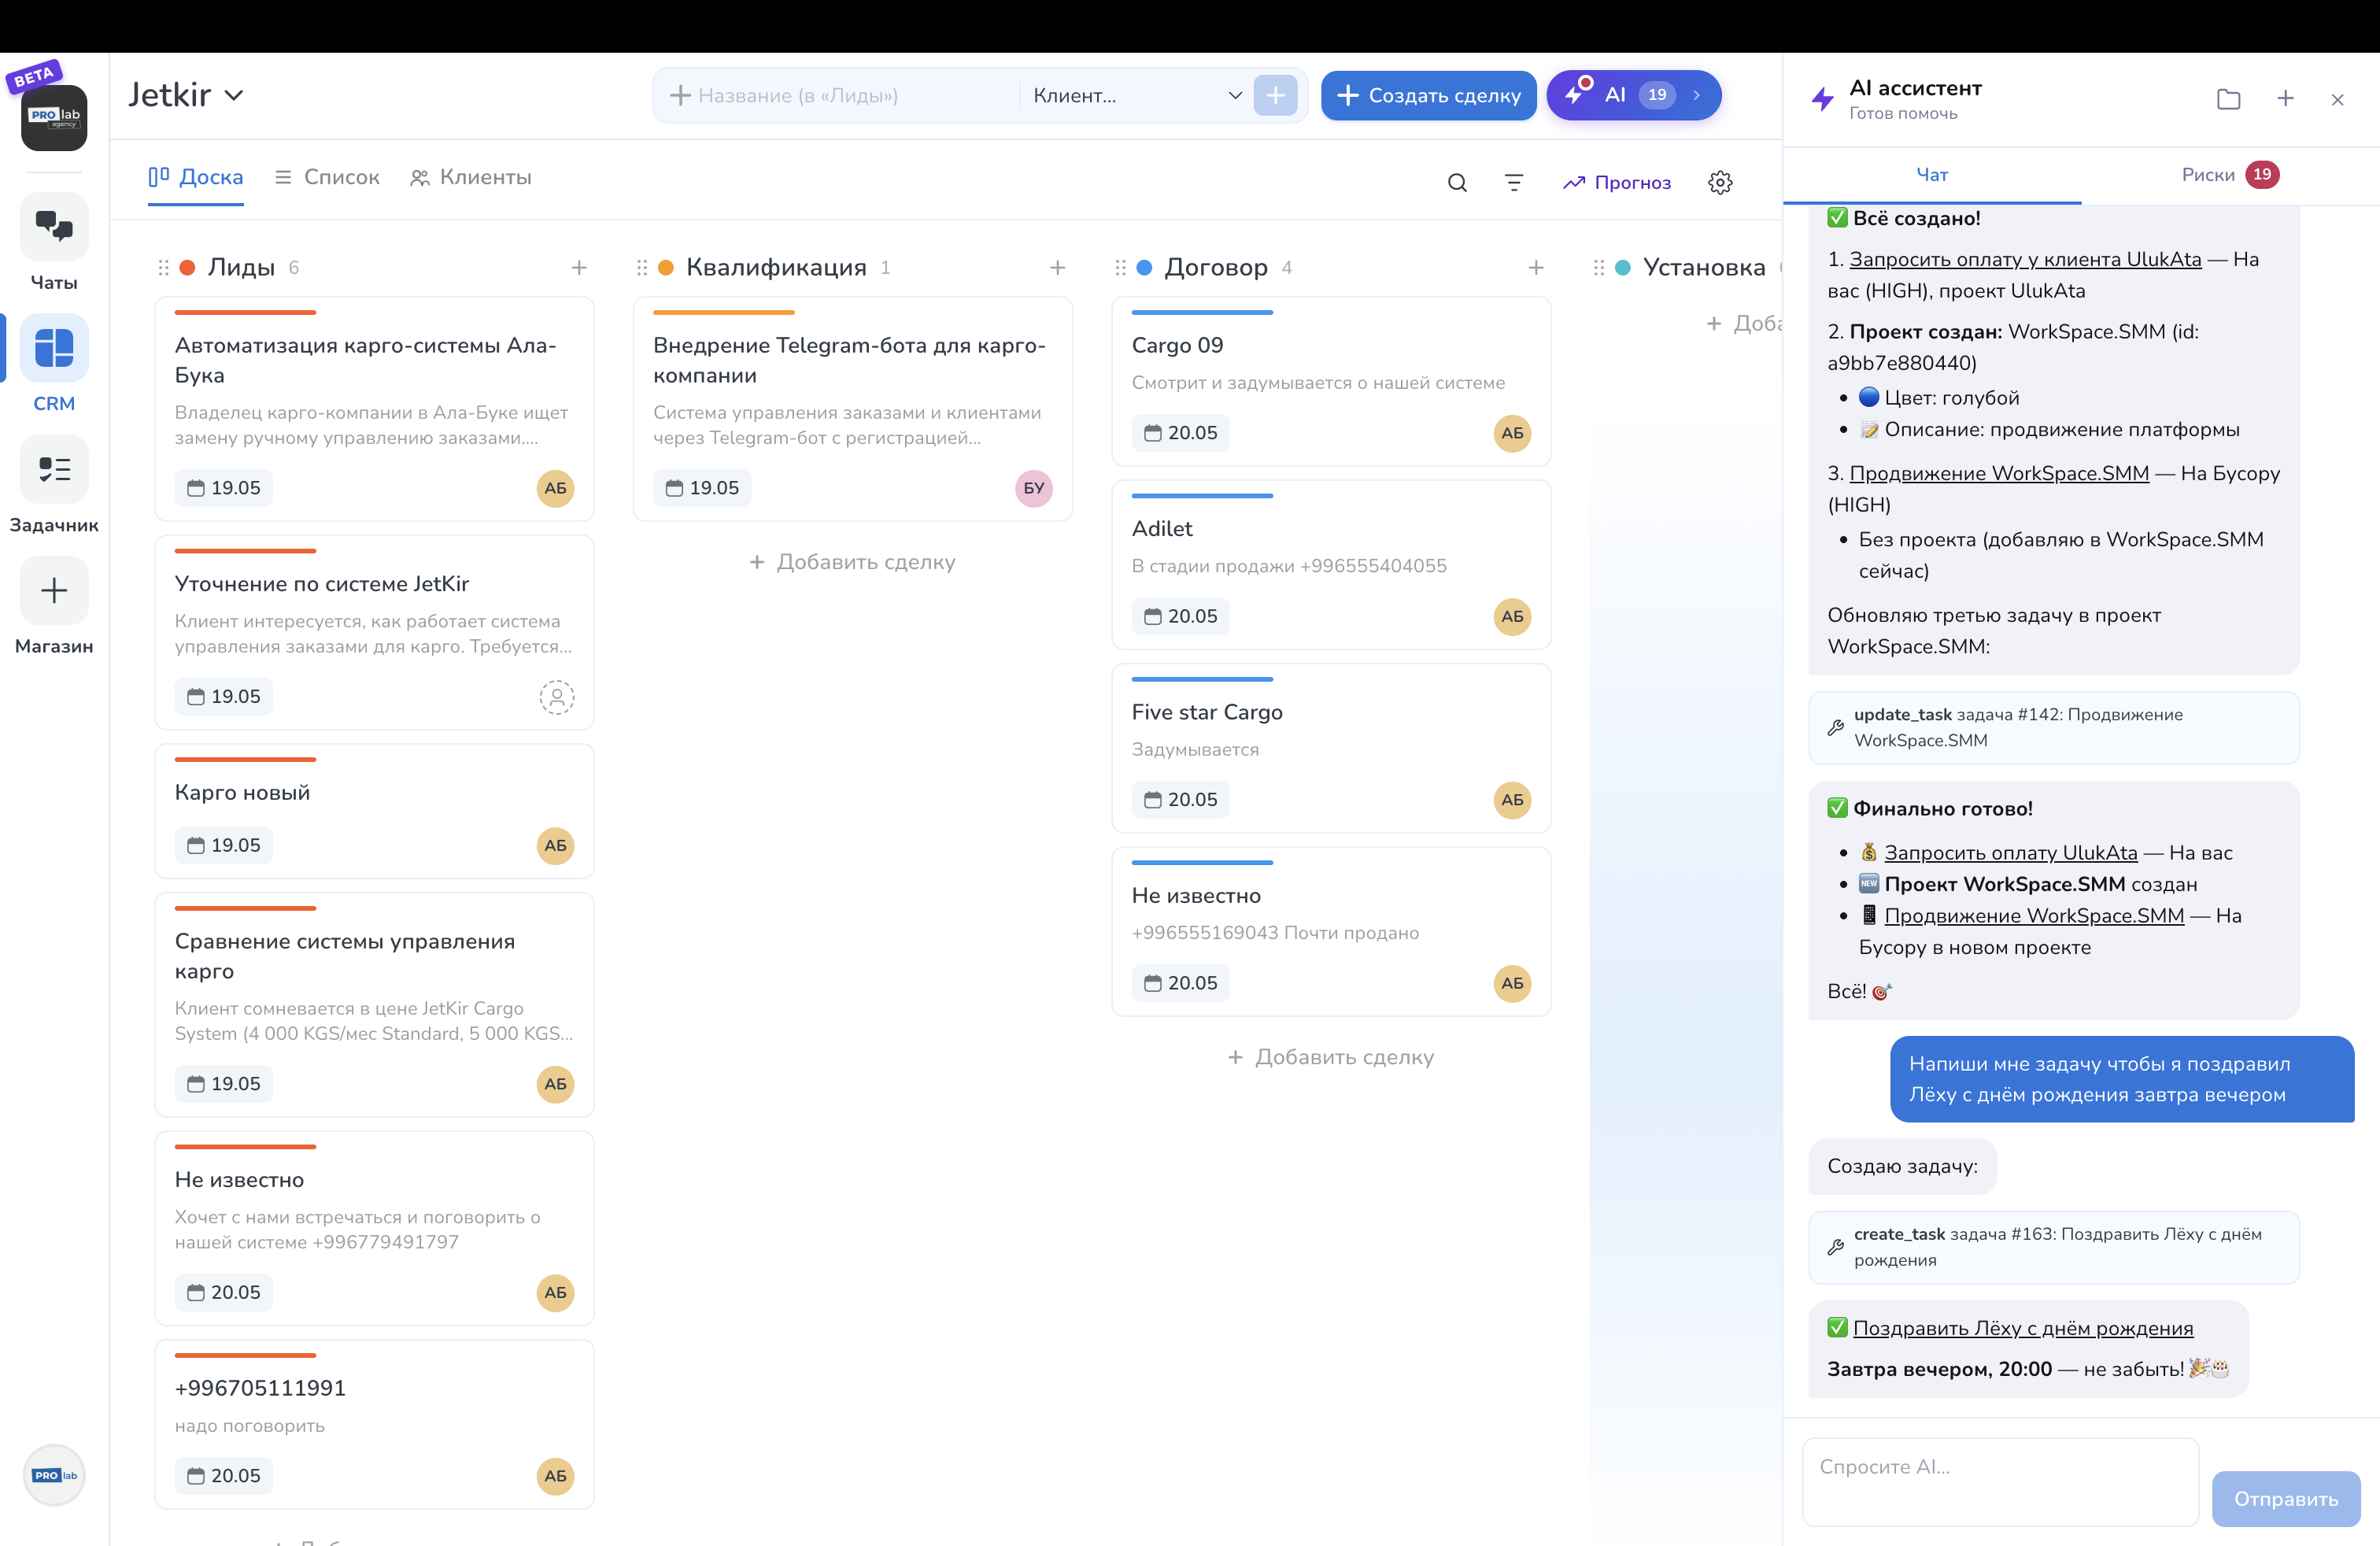Click the Спросите AI... input box
The width and height of the screenshot is (2380, 1546).
pos(2000,1482)
